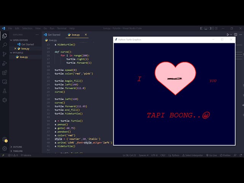Click Select Interpreter in status bar

[x=193, y=155]
